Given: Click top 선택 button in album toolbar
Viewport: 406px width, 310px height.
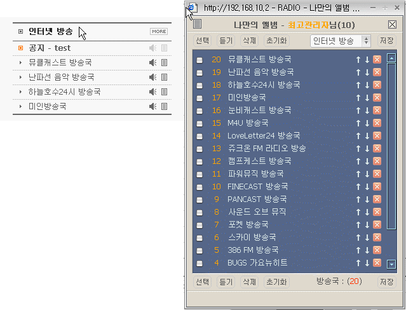Looking at the screenshot, I should pos(202,41).
